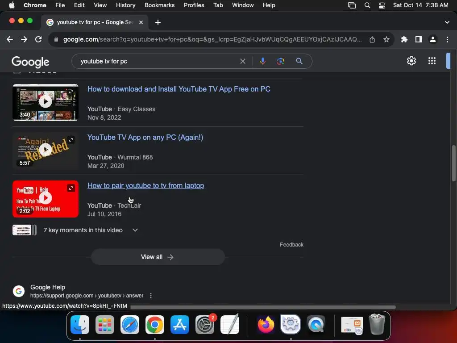The height and width of the screenshot is (343, 457).
Task: Play the 2:02 red YouTube Help thumbnail
Action: coord(46,199)
